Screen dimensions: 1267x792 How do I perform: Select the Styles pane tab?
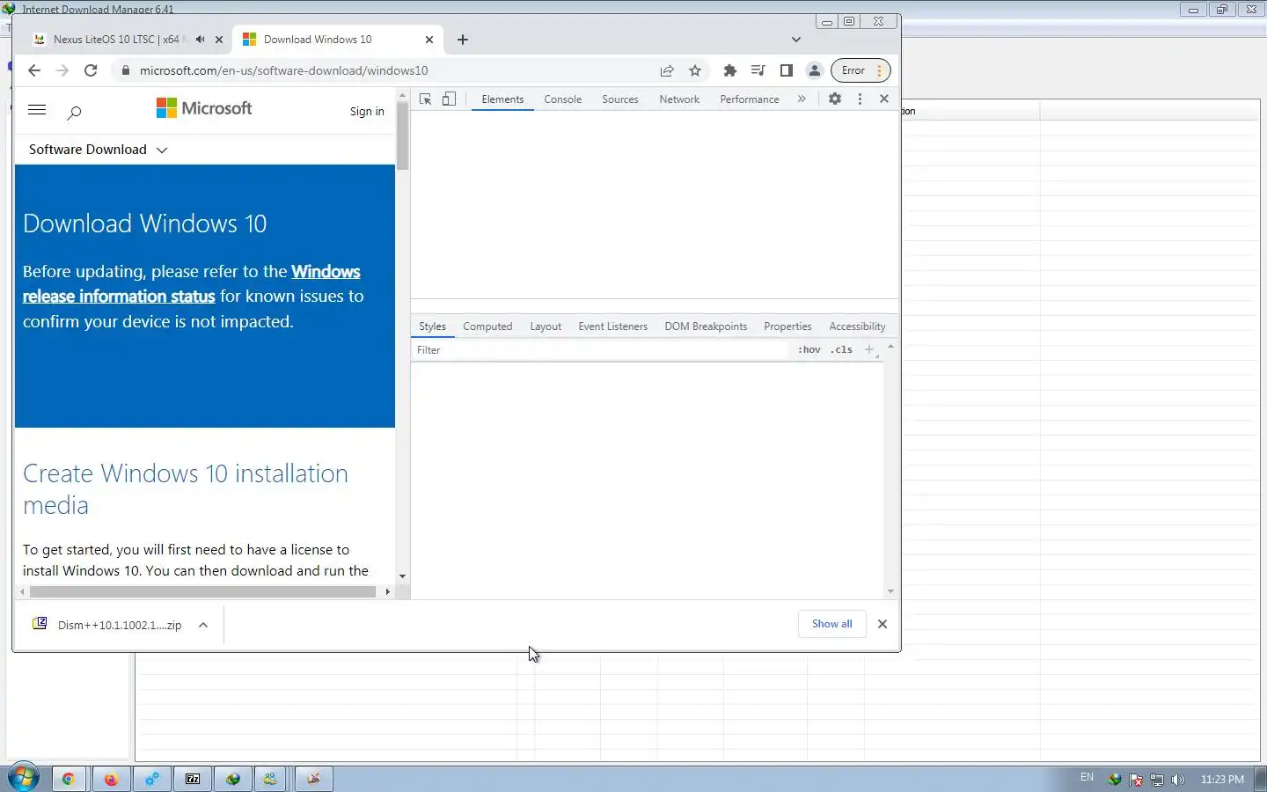click(432, 326)
